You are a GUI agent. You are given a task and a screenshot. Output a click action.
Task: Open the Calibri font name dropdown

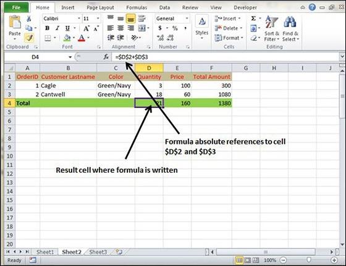(x=79, y=19)
